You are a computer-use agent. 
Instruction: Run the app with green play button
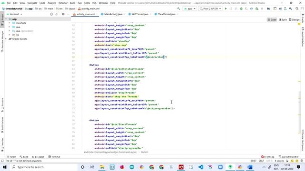tap(225, 9)
